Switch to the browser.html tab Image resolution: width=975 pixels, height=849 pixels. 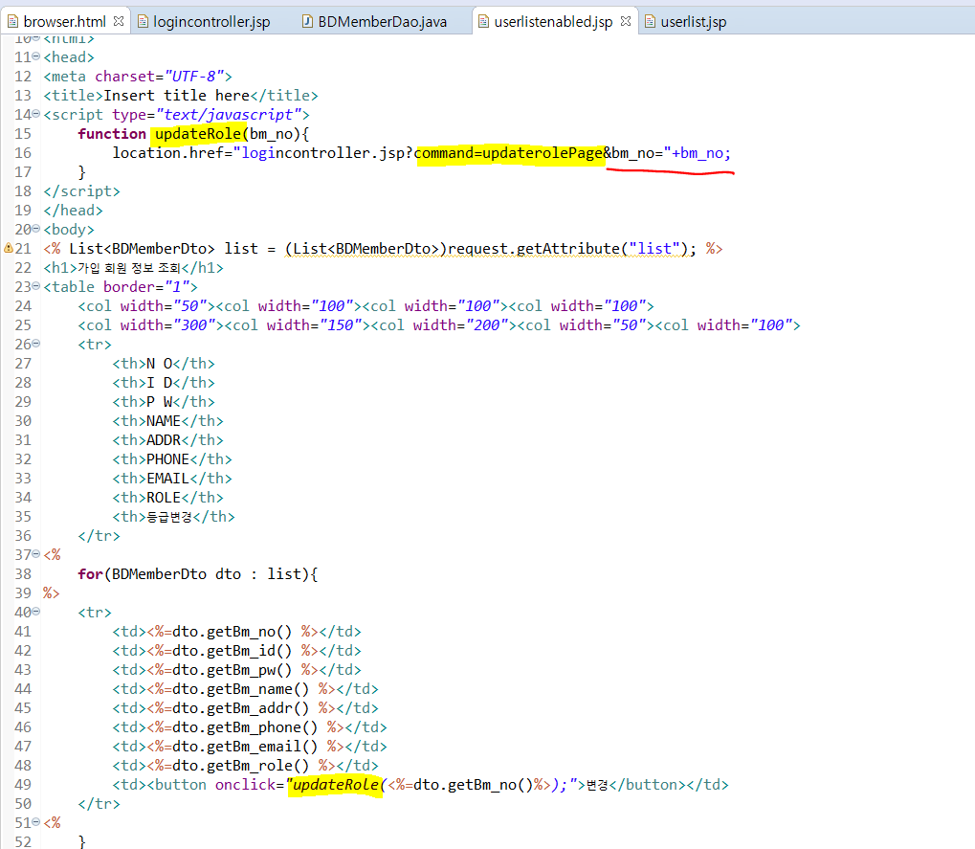click(64, 22)
